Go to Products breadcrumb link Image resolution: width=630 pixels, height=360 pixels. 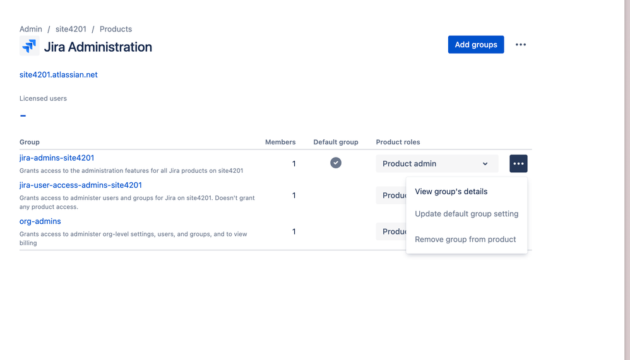click(116, 29)
